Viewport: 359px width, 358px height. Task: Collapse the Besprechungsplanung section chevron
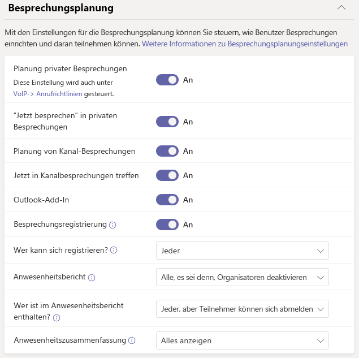(341, 8)
